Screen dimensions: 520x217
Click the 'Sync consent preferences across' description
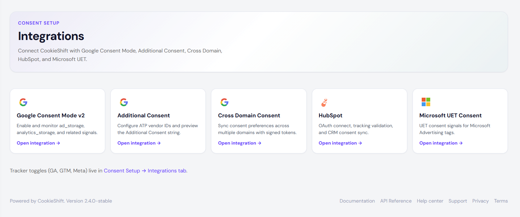pos(257,129)
